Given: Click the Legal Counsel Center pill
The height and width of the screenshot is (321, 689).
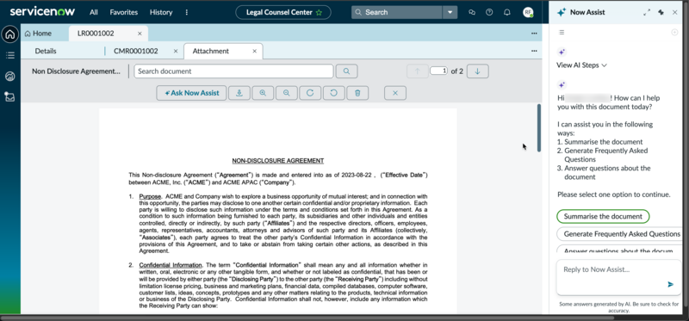Looking at the screenshot, I should pyautogui.click(x=283, y=12).
